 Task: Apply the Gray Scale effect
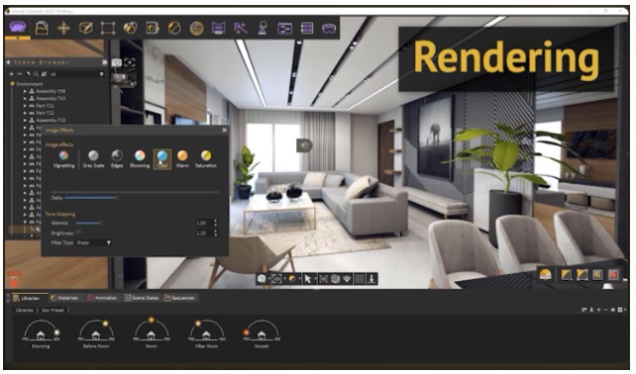click(93, 159)
